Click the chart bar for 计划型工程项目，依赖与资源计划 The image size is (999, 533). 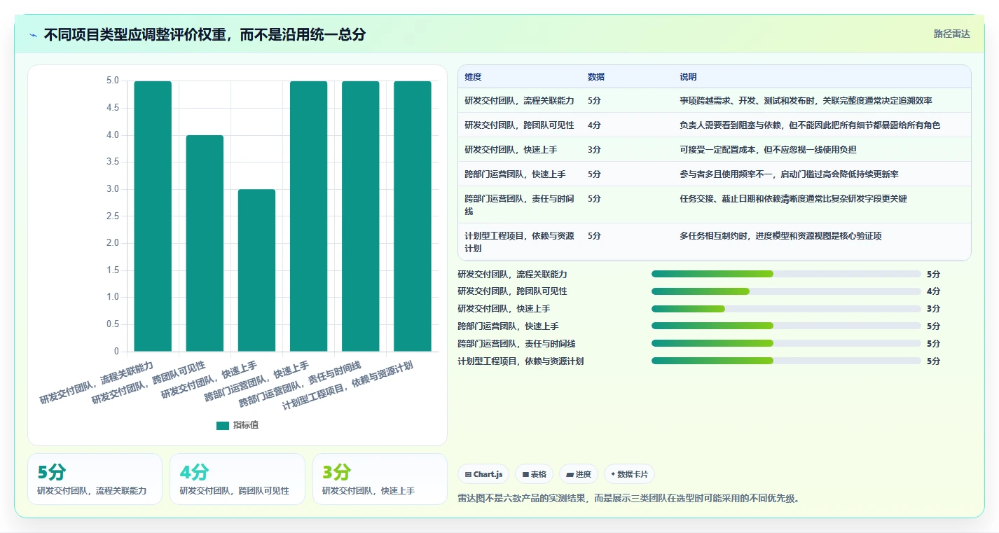point(412,216)
